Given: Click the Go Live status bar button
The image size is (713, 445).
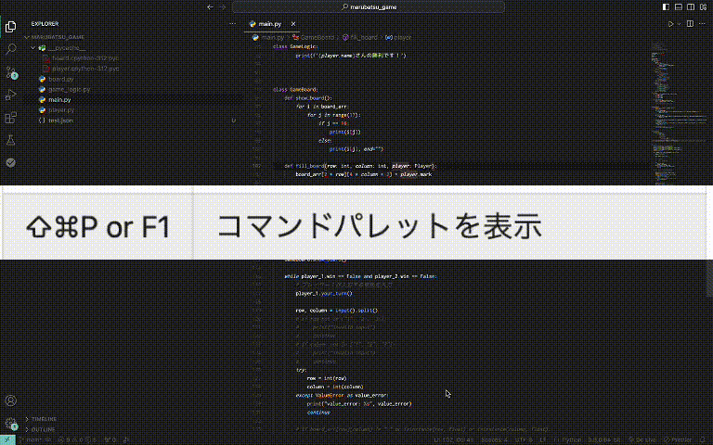Looking at the screenshot, I should click(642, 439).
